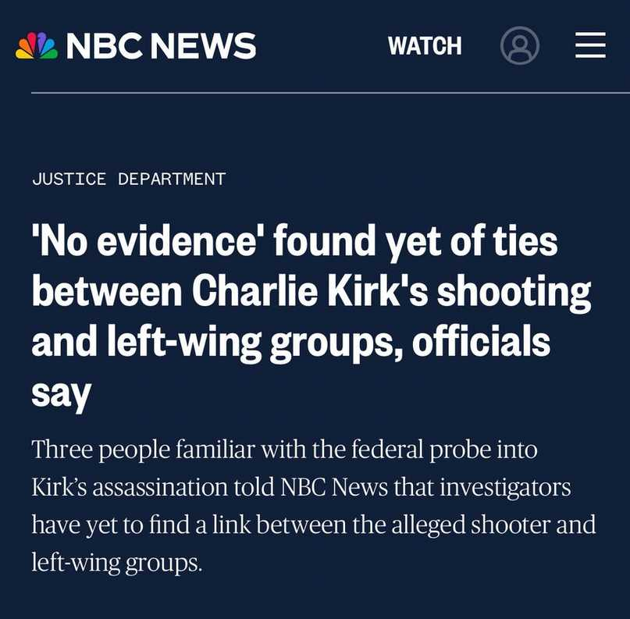Open the WATCH live link

pyautogui.click(x=425, y=46)
